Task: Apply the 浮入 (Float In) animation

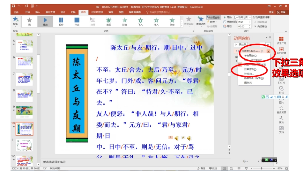Action: 156,21
